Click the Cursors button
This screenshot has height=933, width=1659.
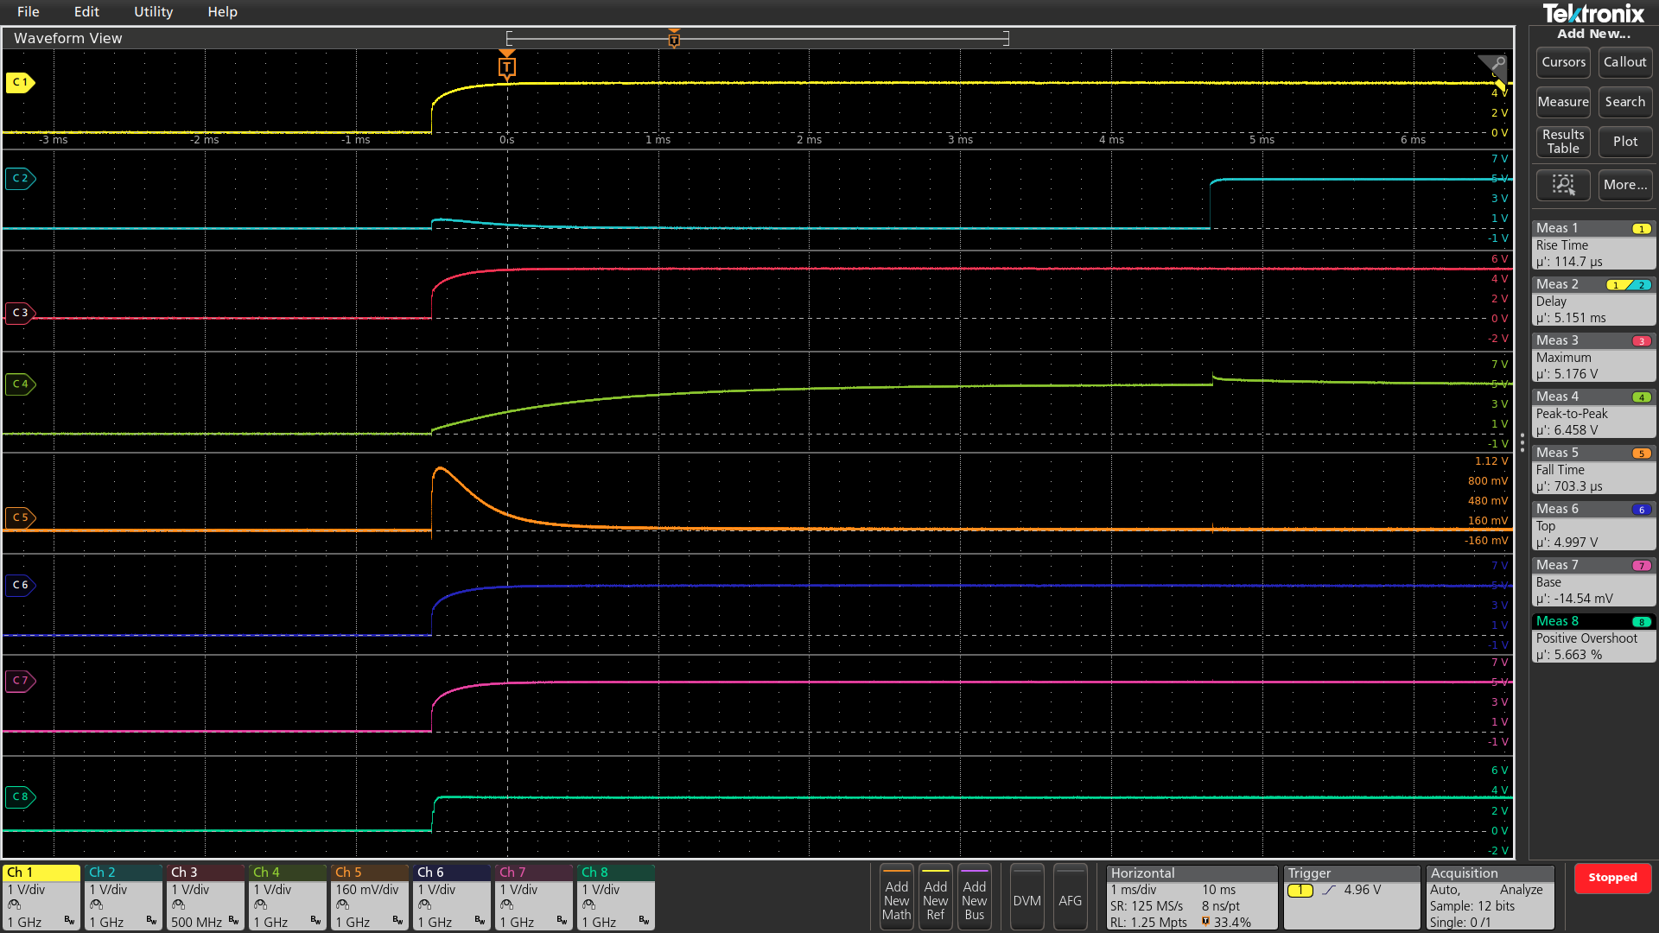point(1562,62)
